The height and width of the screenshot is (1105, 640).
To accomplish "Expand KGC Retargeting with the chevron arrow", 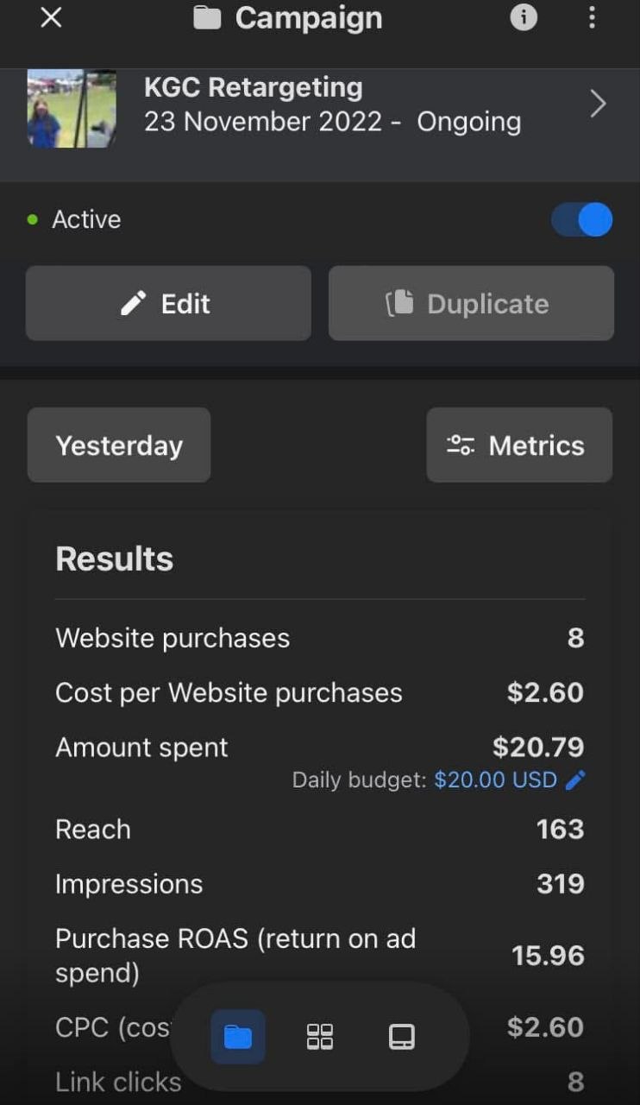I will coord(598,104).
